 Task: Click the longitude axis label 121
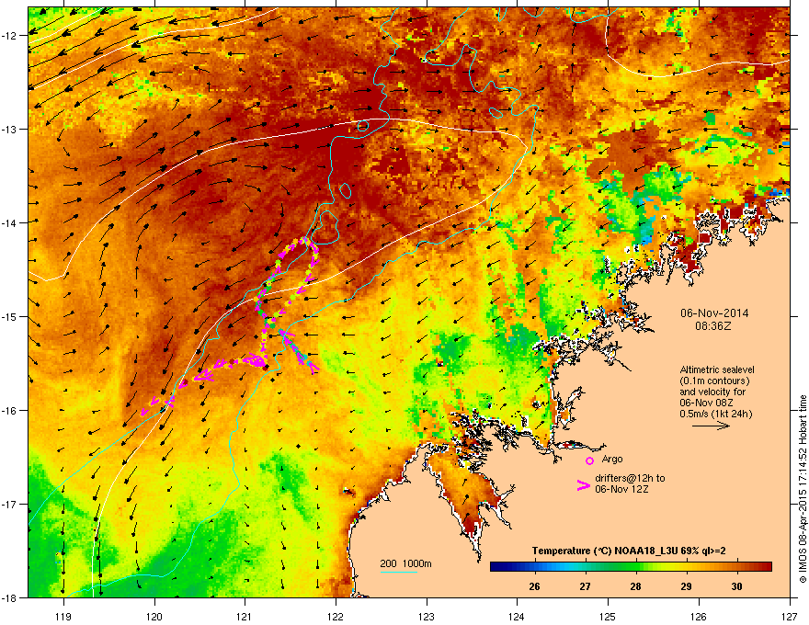tap(245, 616)
